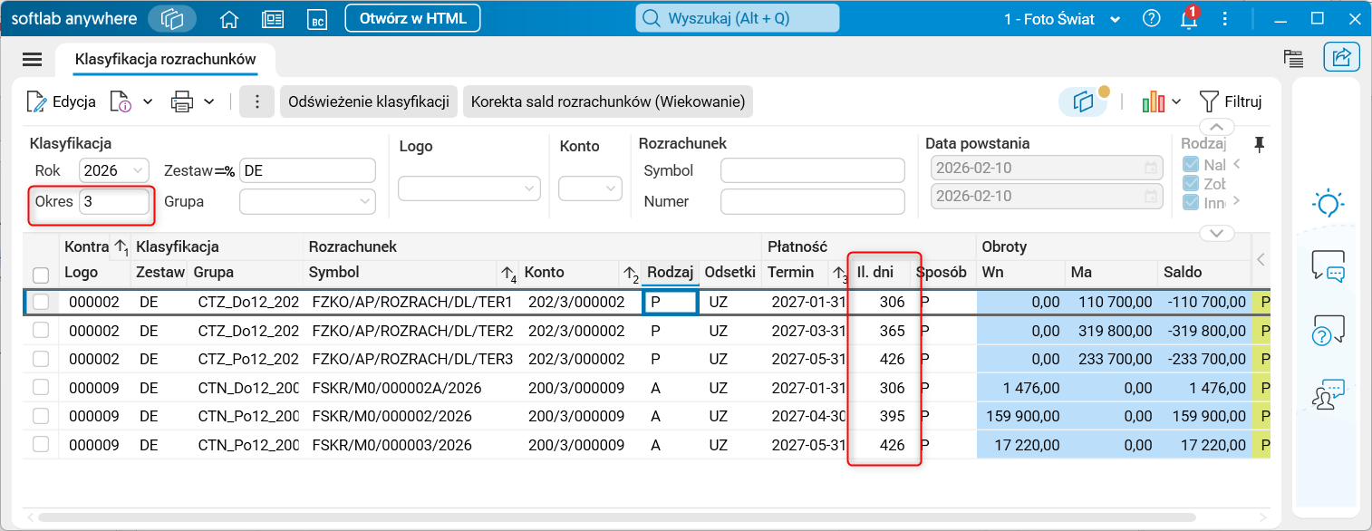Collapse the filter panel with the up chevron
The height and width of the screenshot is (531, 1372).
pos(1216,127)
